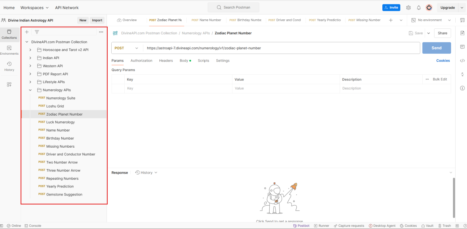Switch to the Name Number request tab

tap(206, 20)
